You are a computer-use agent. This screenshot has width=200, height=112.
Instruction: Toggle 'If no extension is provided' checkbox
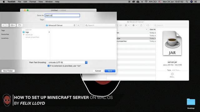pyautogui.click(x=48, y=66)
